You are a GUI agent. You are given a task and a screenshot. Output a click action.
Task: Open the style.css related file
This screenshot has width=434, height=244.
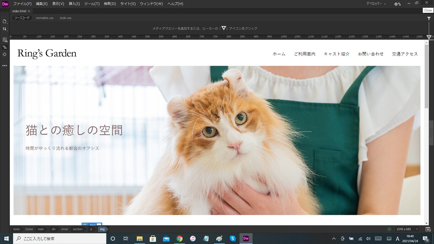click(65, 18)
